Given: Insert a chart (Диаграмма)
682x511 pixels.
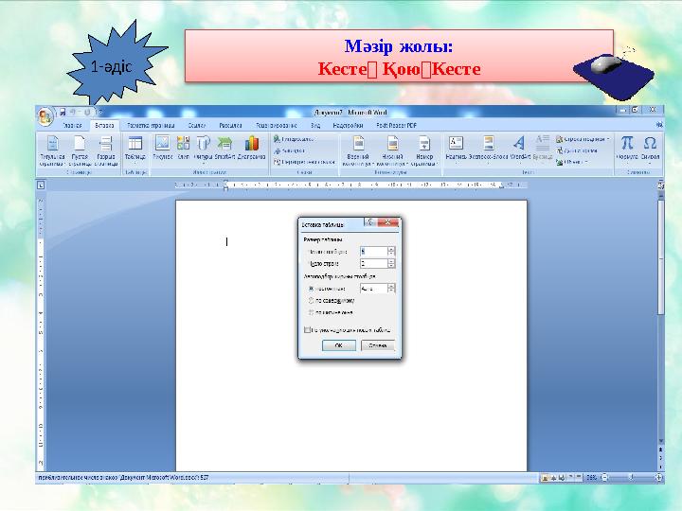Looking at the screenshot, I should [252, 148].
